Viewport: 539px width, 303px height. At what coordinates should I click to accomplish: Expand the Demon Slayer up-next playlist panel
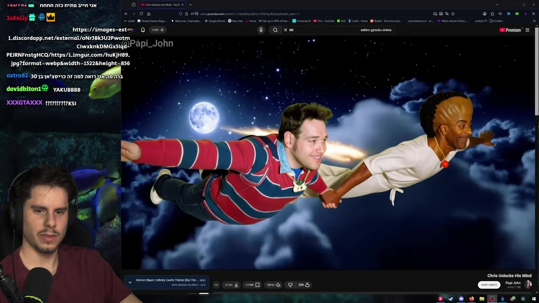point(130,282)
